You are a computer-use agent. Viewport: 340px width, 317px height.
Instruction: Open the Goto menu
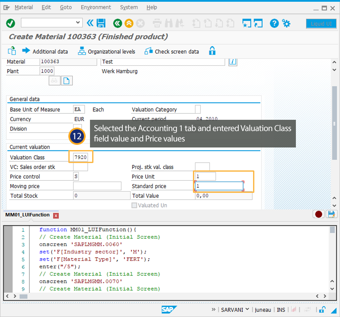(x=66, y=7)
